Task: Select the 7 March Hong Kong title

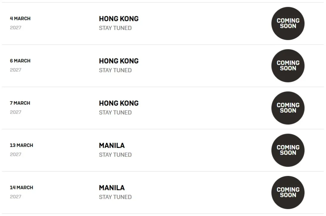Action: click(x=119, y=103)
